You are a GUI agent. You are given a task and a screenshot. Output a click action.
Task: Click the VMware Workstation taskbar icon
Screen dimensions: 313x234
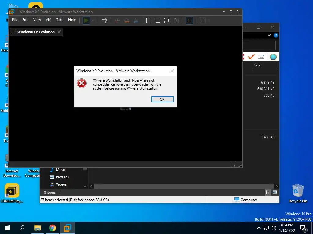[x=68, y=228]
